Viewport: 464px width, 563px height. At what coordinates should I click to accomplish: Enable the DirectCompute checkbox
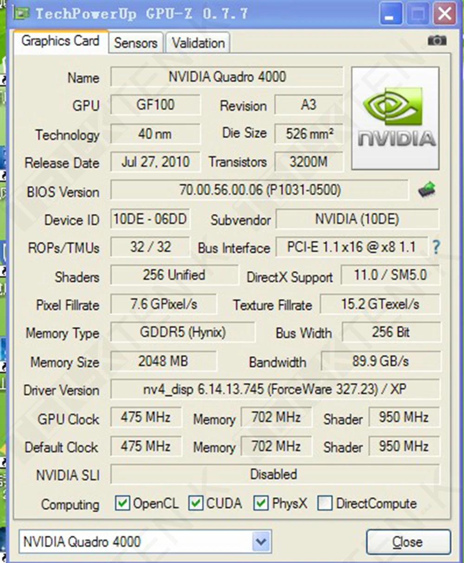click(325, 503)
